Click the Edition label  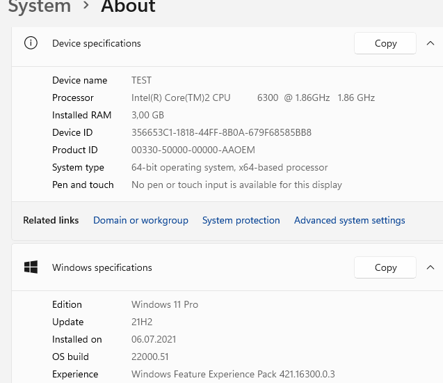coord(67,304)
